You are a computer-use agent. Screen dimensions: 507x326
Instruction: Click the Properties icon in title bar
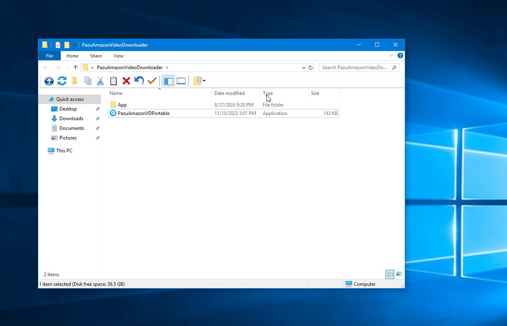coord(58,45)
